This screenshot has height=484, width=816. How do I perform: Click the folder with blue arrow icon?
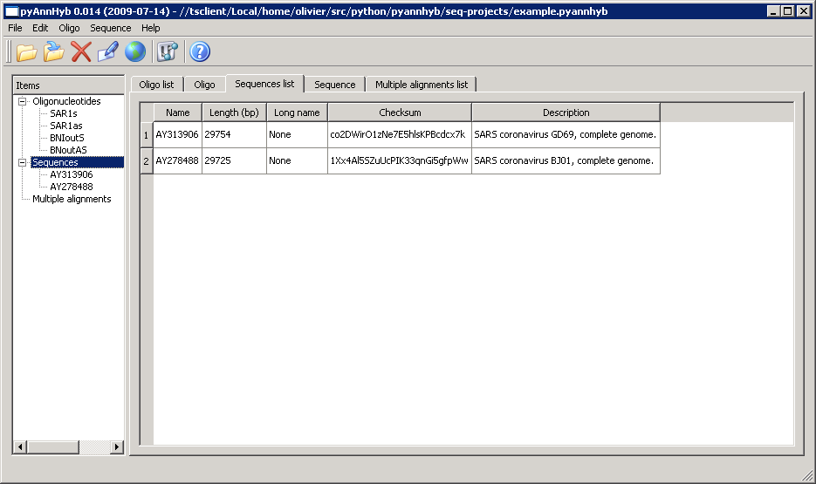54,52
